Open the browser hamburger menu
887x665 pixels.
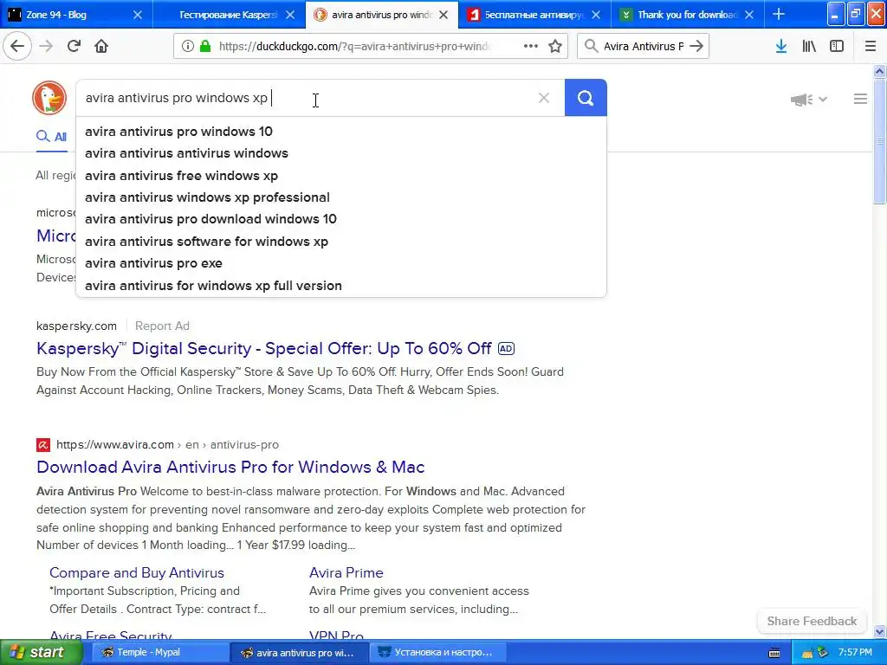pyautogui.click(x=870, y=46)
